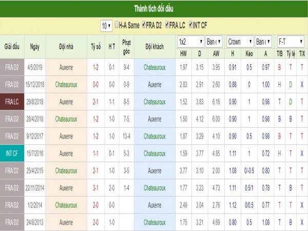
Task: Open the Ban dropdown next to 1x2
Action: [x=214, y=42]
